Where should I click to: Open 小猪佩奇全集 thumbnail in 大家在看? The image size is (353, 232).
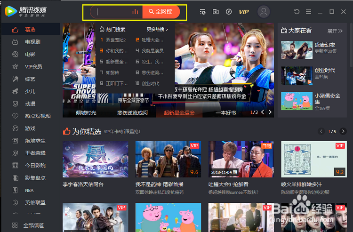[x=297, y=101]
